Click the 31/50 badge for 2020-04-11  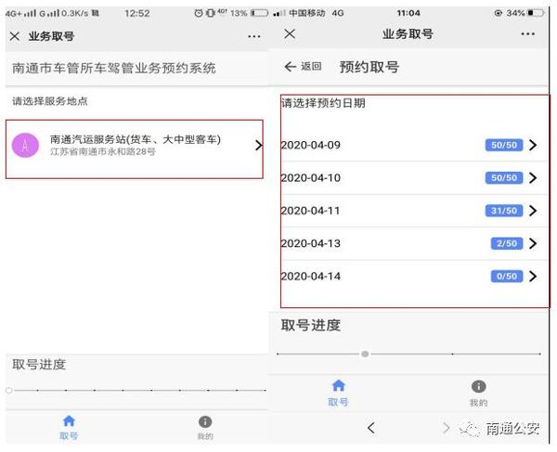pyautogui.click(x=503, y=211)
